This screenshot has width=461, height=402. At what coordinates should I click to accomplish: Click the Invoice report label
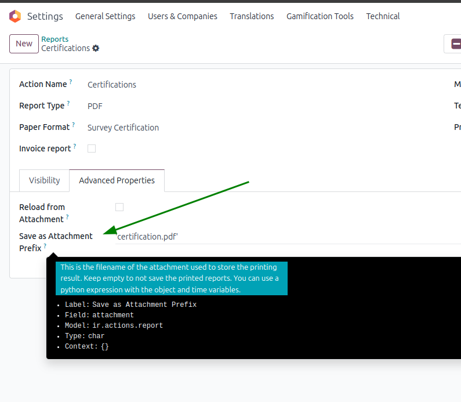pos(45,149)
